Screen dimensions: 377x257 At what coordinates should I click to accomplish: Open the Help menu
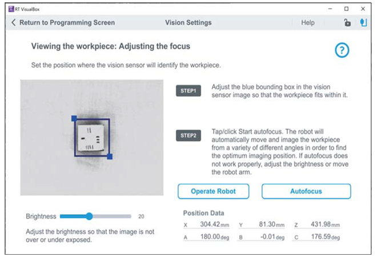[307, 23]
